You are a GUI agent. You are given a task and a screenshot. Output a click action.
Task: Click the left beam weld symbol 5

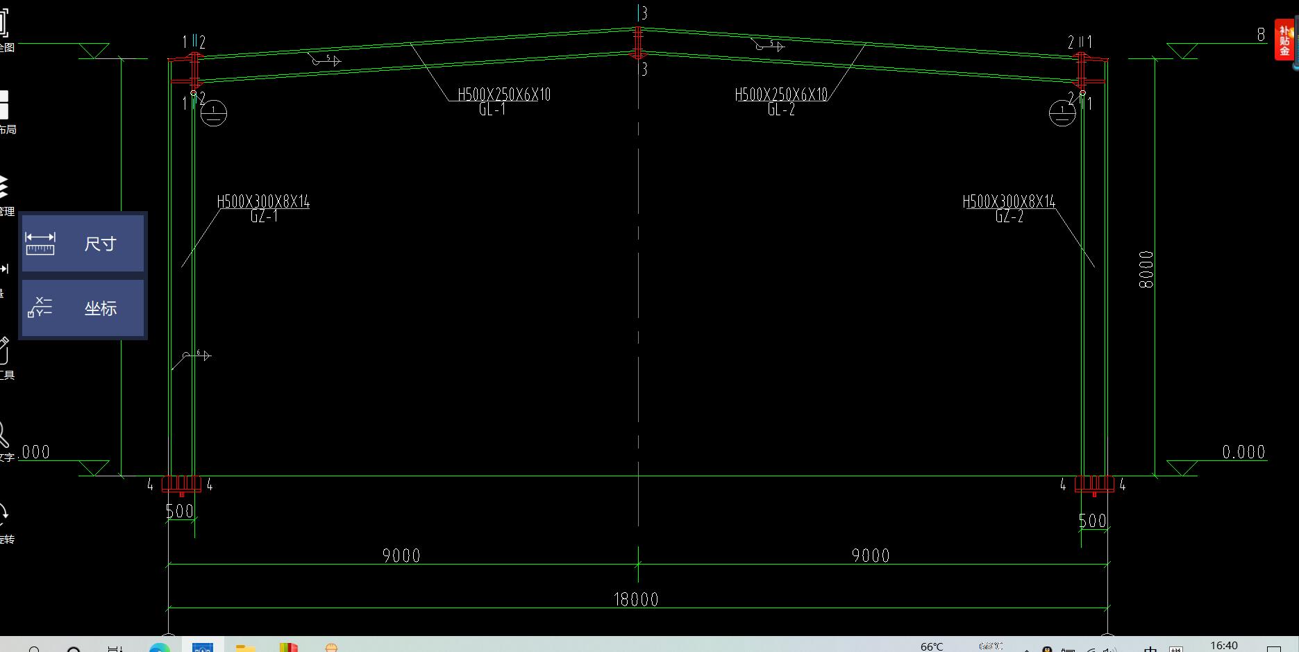click(x=326, y=60)
